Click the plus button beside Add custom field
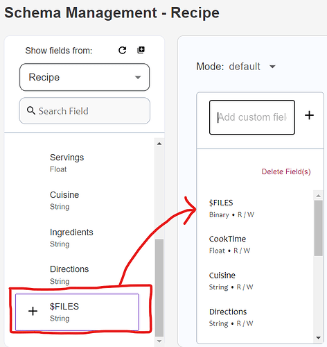 coord(309,115)
